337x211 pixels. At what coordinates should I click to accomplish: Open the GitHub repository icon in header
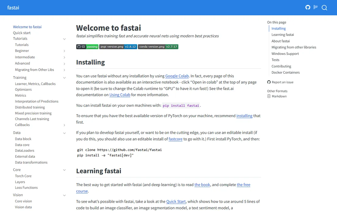tap(308, 8)
